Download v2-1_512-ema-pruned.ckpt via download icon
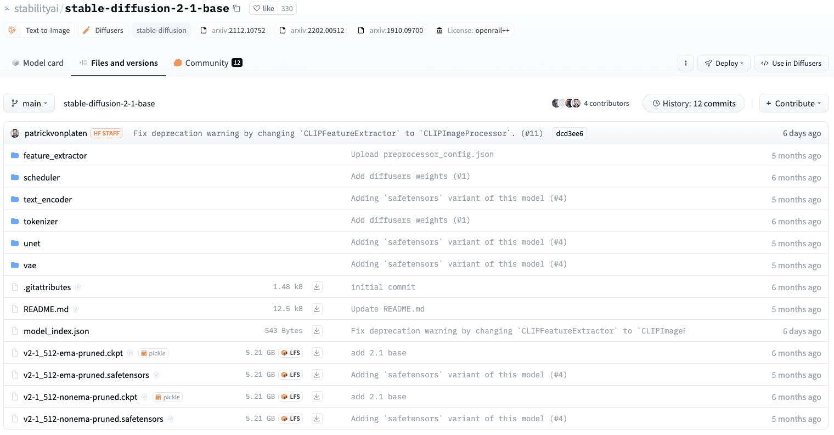 pos(317,353)
